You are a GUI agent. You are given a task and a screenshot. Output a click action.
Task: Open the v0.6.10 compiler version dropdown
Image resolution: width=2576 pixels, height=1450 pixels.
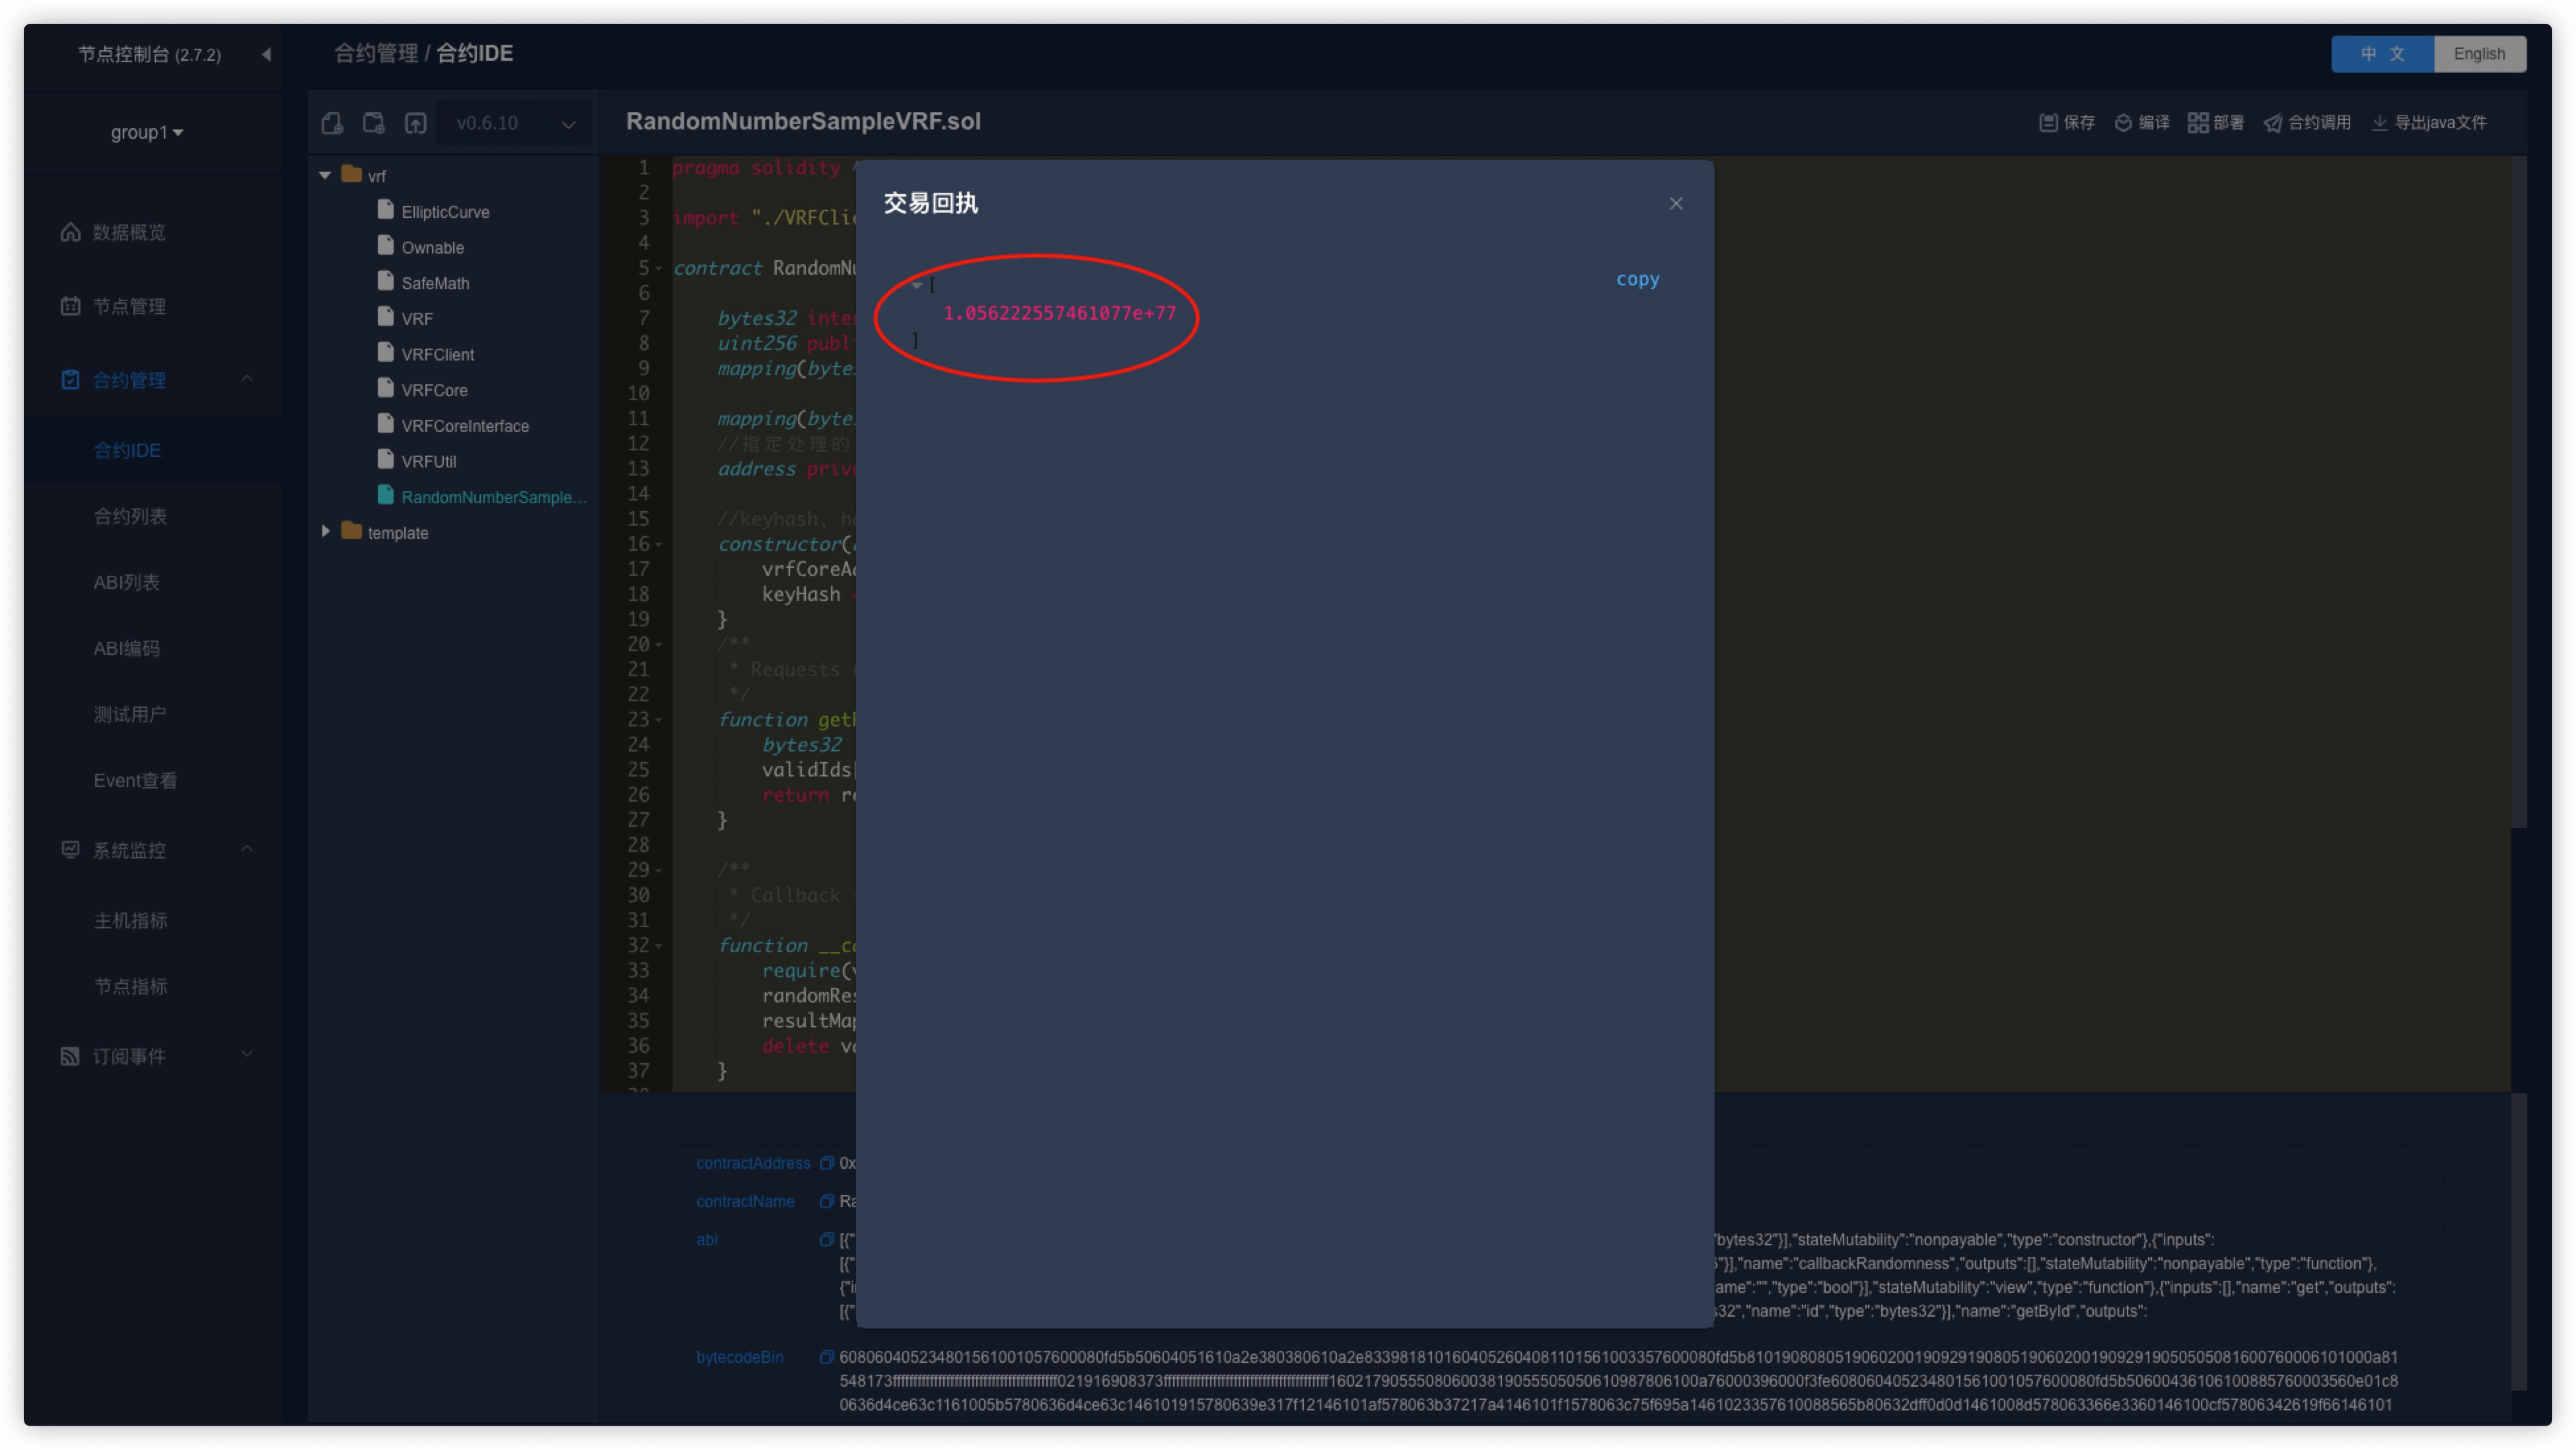tap(514, 123)
